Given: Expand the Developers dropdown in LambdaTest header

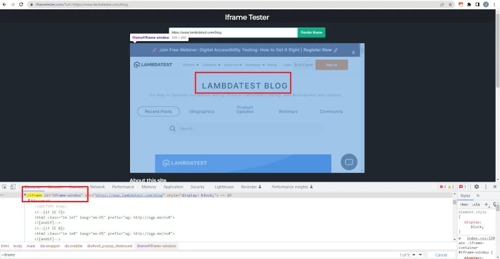Looking at the screenshot, I should tap(255, 65).
